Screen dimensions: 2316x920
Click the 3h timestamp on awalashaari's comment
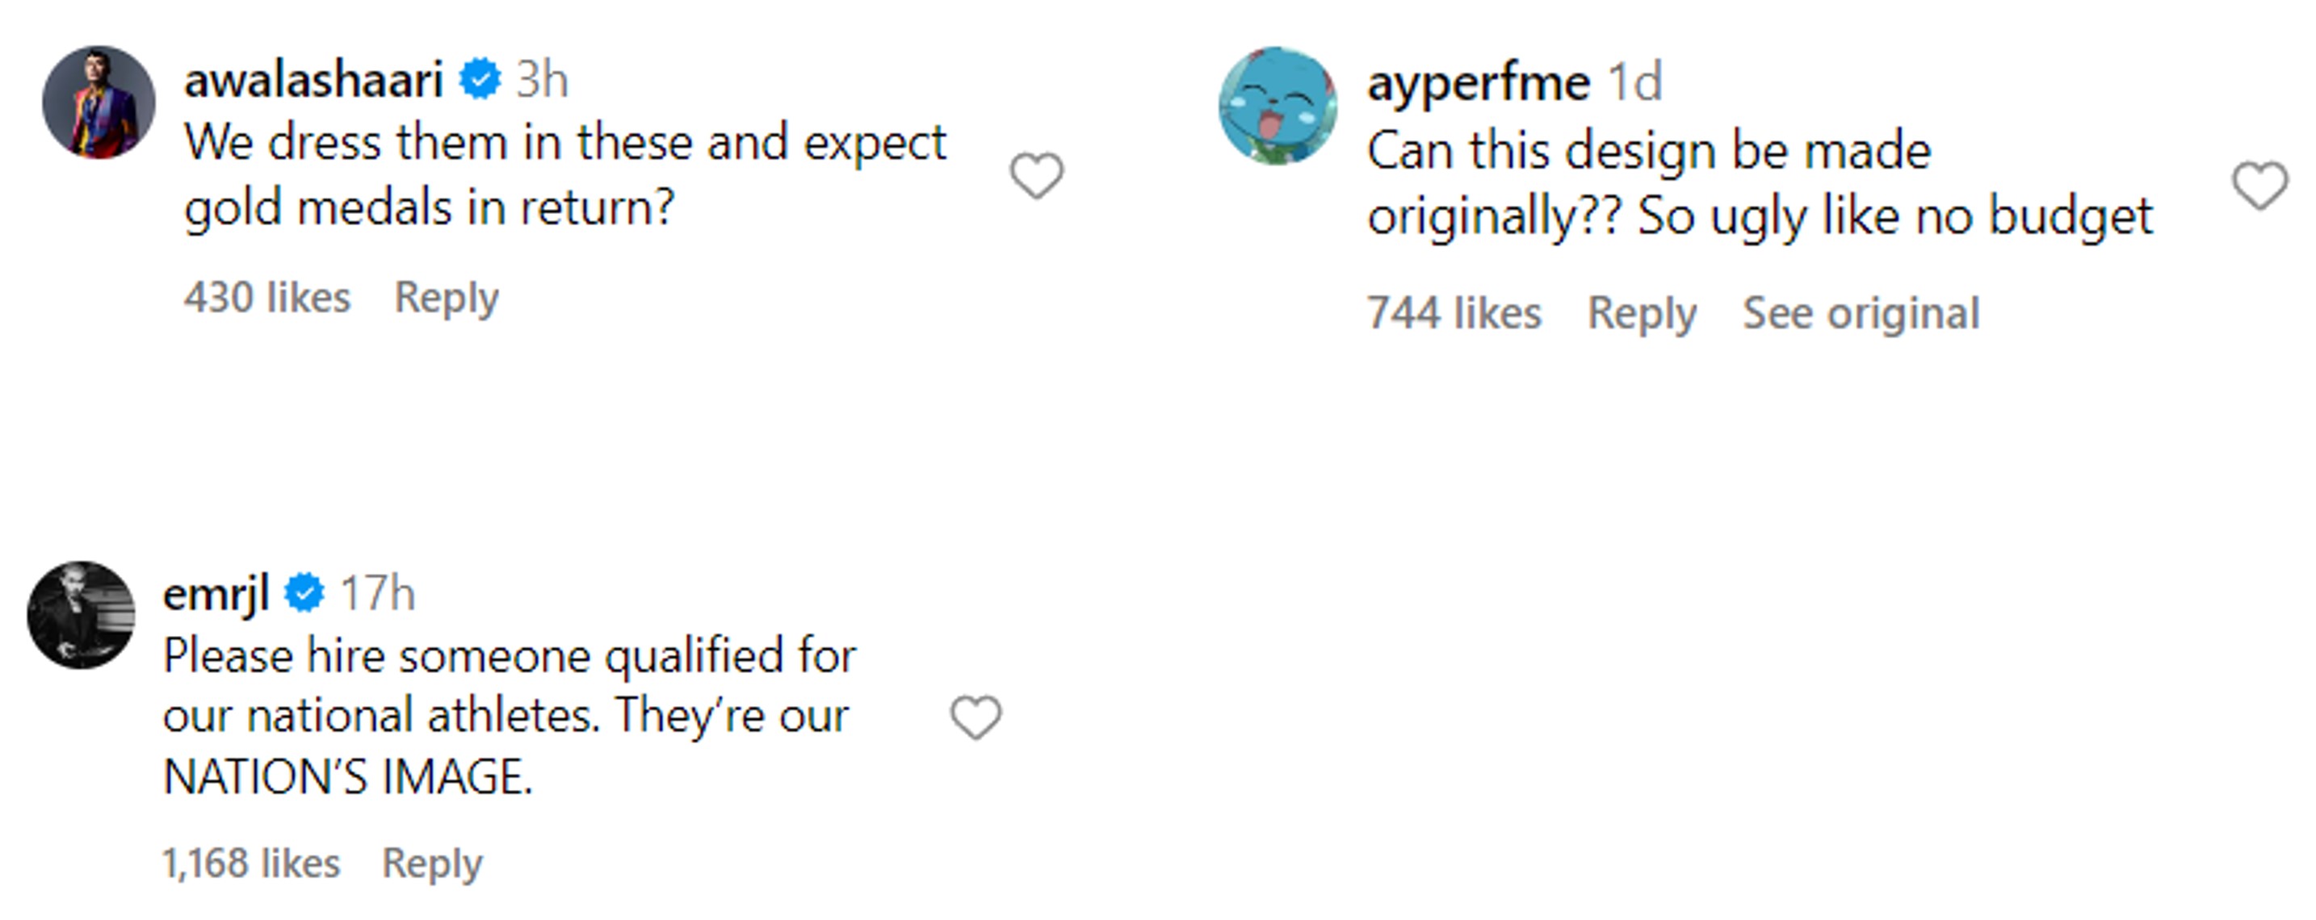542,79
